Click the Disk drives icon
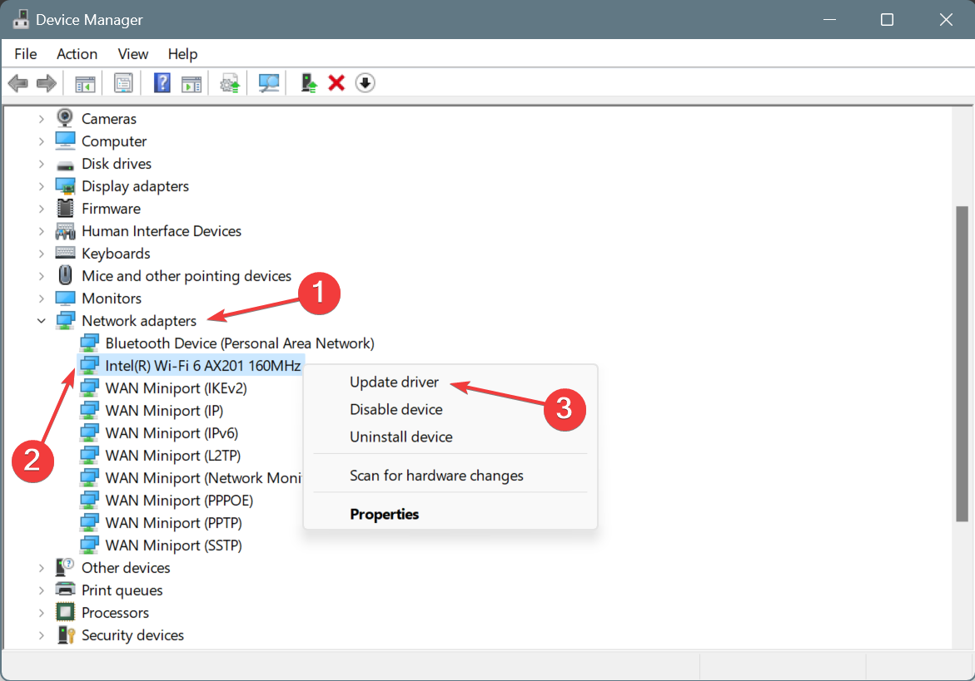 [x=65, y=165]
